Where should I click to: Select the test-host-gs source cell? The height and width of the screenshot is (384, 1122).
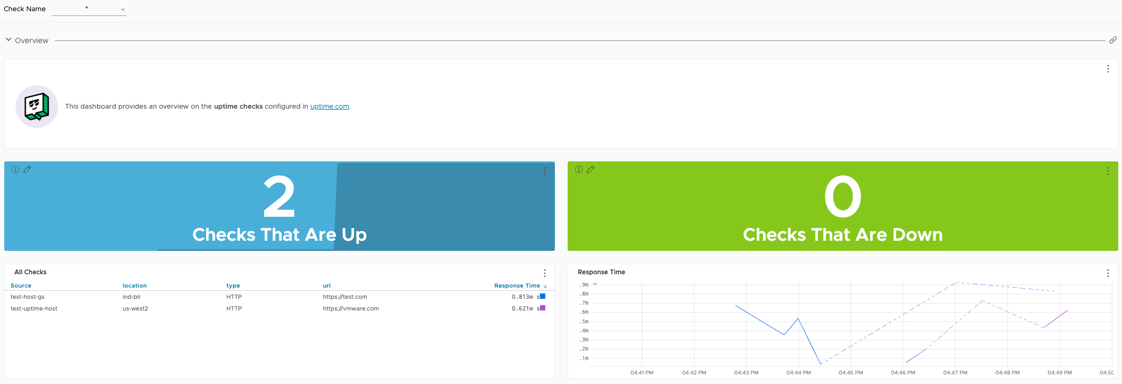pyautogui.click(x=28, y=297)
